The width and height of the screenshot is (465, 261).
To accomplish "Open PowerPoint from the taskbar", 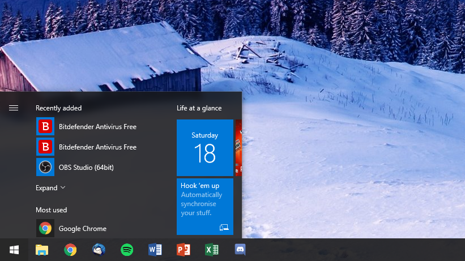I will coord(183,250).
